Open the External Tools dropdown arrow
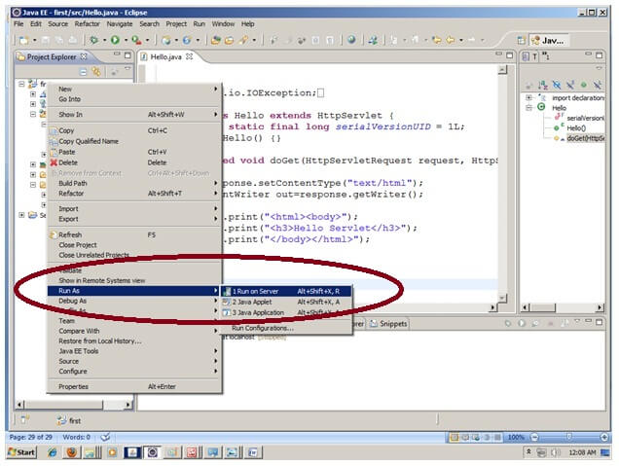 coord(147,40)
